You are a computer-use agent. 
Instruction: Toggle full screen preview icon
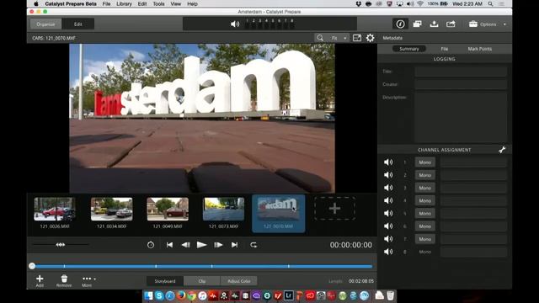click(x=357, y=38)
